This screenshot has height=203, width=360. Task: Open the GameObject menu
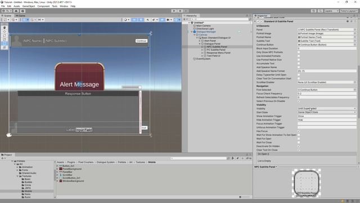coord(29,6)
